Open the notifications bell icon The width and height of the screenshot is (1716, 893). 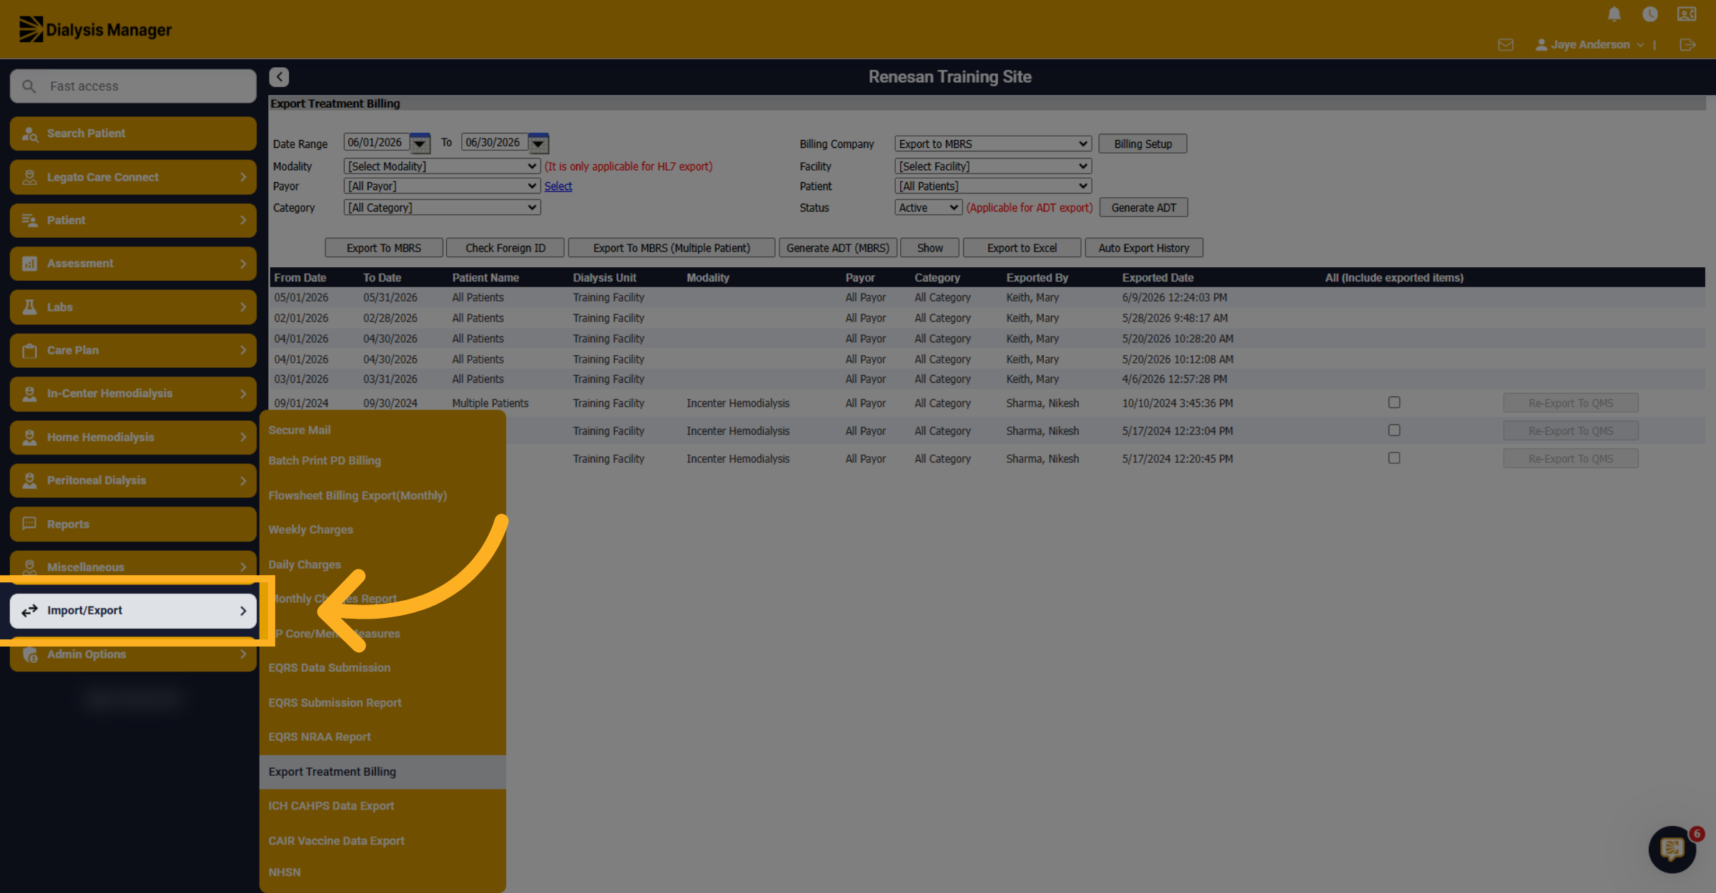pyautogui.click(x=1614, y=14)
